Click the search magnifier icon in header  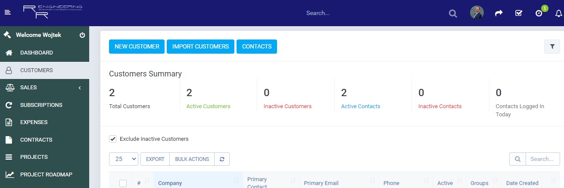[452, 13]
